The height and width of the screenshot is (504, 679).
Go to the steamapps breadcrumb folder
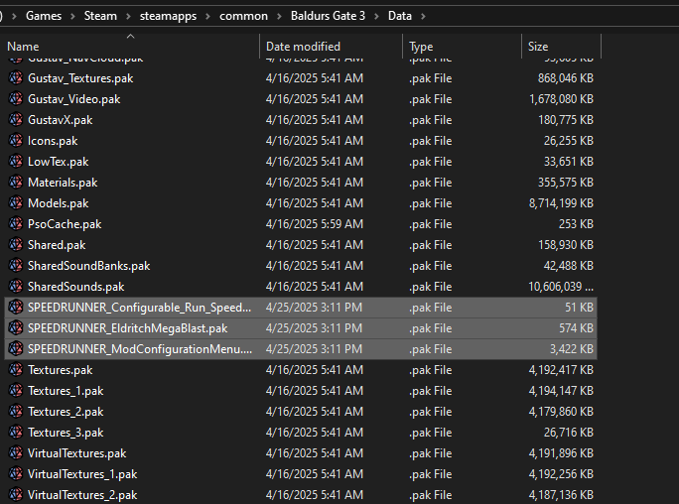click(168, 16)
